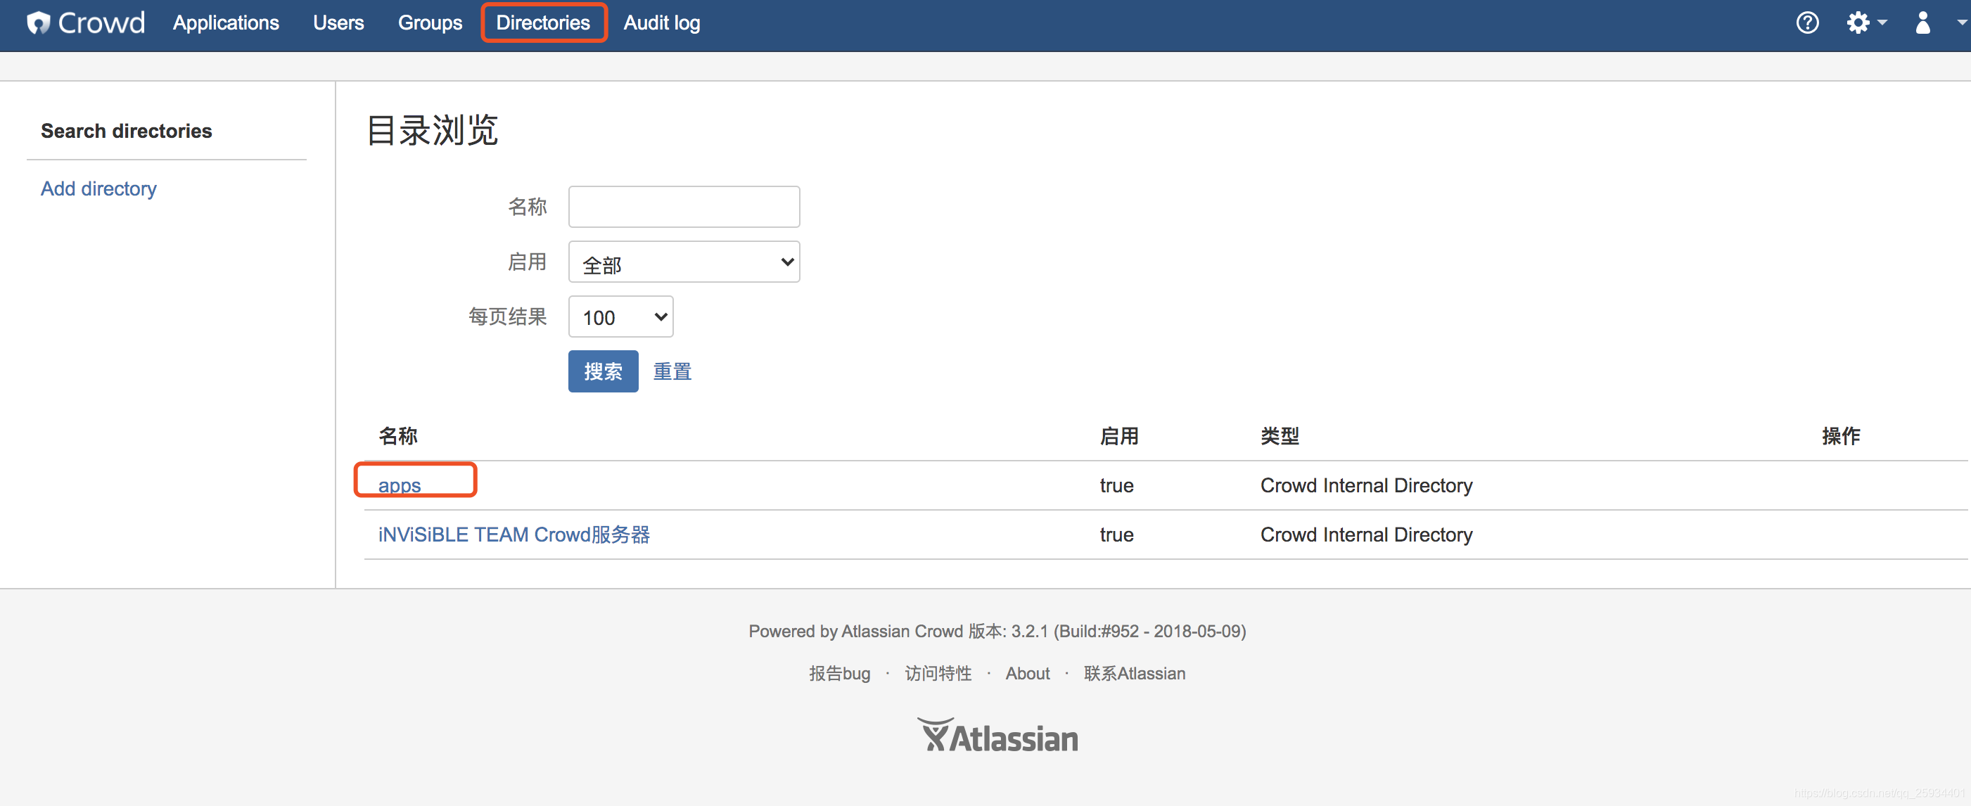Viewport: 1971px width, 806px height.
Task: Open the Audit log page
Action: (x=662, y=23)
